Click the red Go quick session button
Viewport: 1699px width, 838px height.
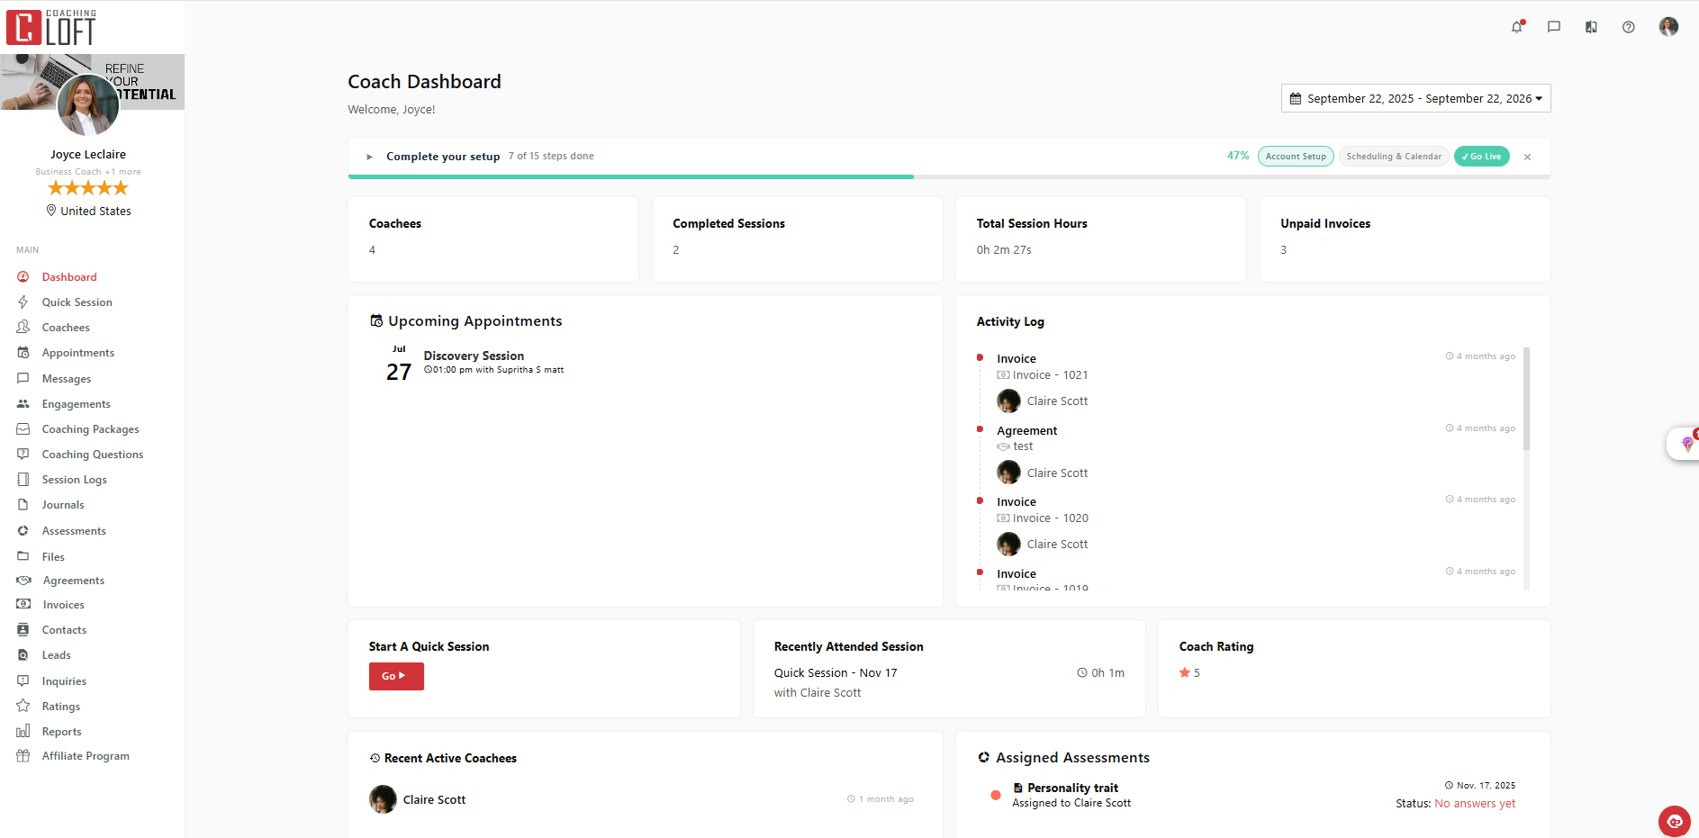396,676
